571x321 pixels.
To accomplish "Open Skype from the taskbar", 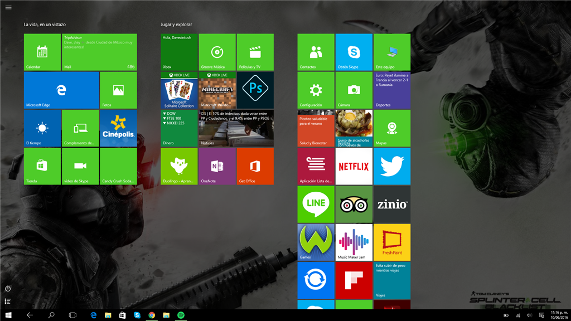I will tap(137, 315).
